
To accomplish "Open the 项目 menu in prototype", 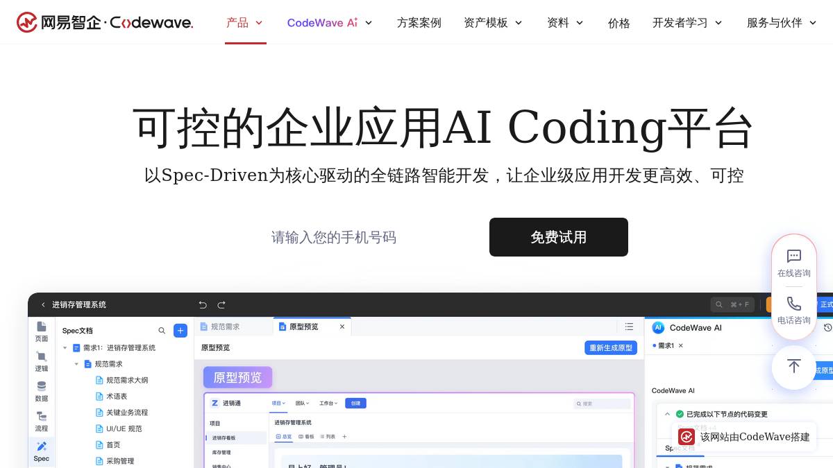I will [278, 403].
